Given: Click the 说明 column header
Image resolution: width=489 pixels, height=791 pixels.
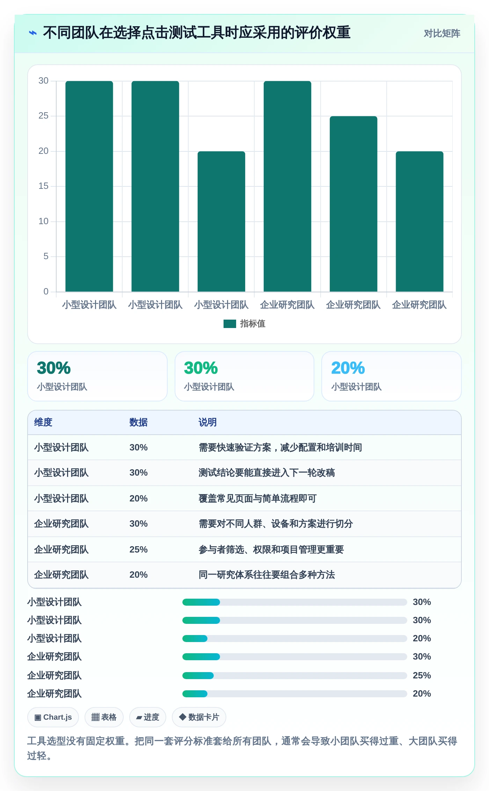Looking at the screenshot, I should point(207,422).
